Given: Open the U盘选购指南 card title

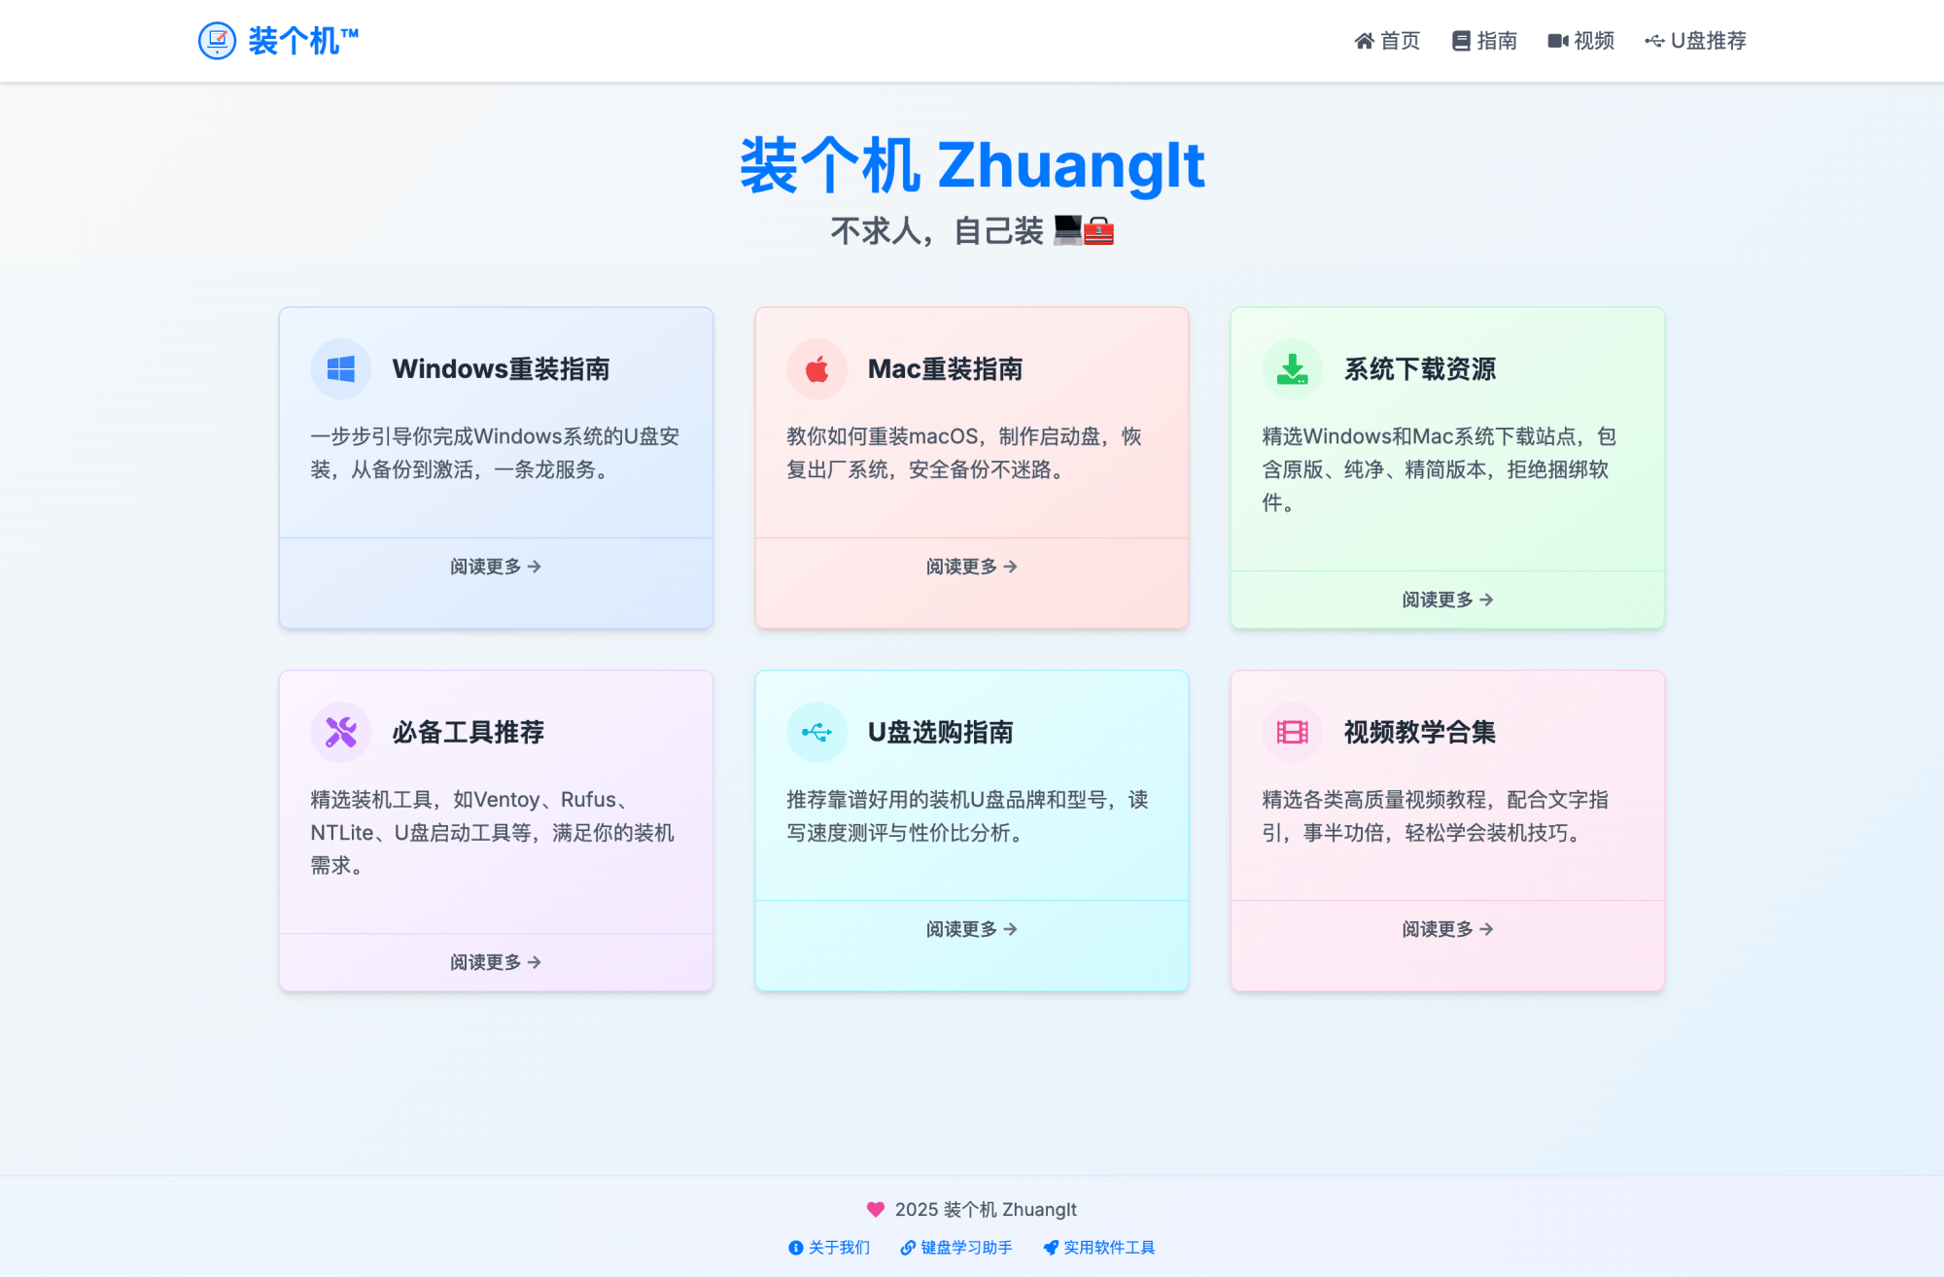Looking at the screenshot, I should point(941,732).
